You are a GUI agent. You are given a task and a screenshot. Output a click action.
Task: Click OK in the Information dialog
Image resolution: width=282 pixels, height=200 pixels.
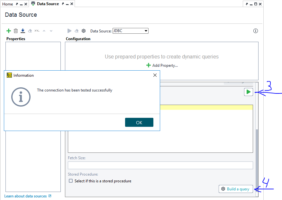click(x=139, y=122)
